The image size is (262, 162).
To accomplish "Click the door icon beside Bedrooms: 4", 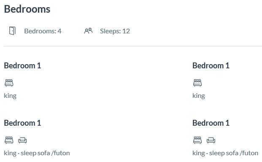I will 12,31.
